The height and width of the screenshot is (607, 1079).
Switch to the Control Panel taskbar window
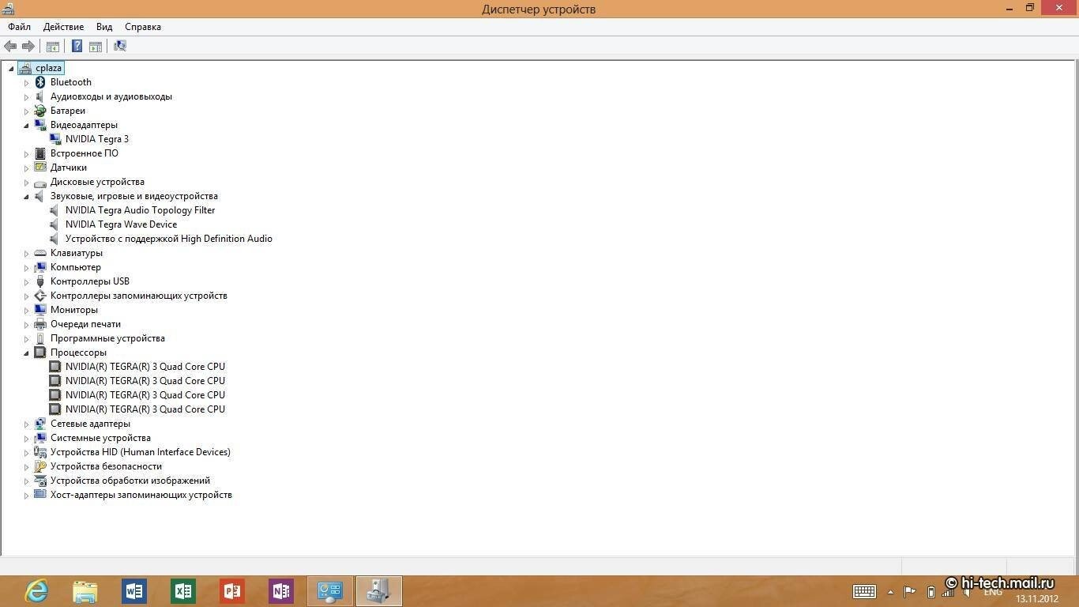330,591
